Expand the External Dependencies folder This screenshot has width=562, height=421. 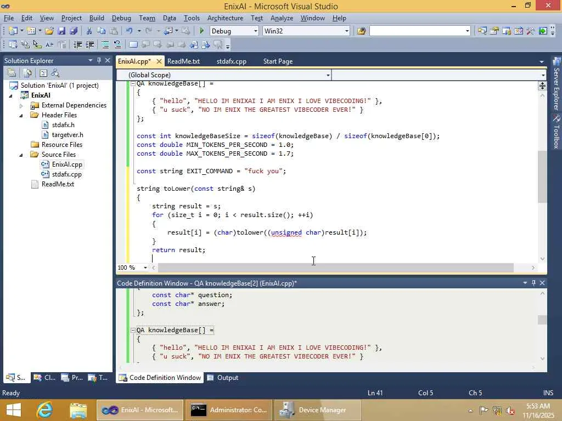[x=21, y=106]
